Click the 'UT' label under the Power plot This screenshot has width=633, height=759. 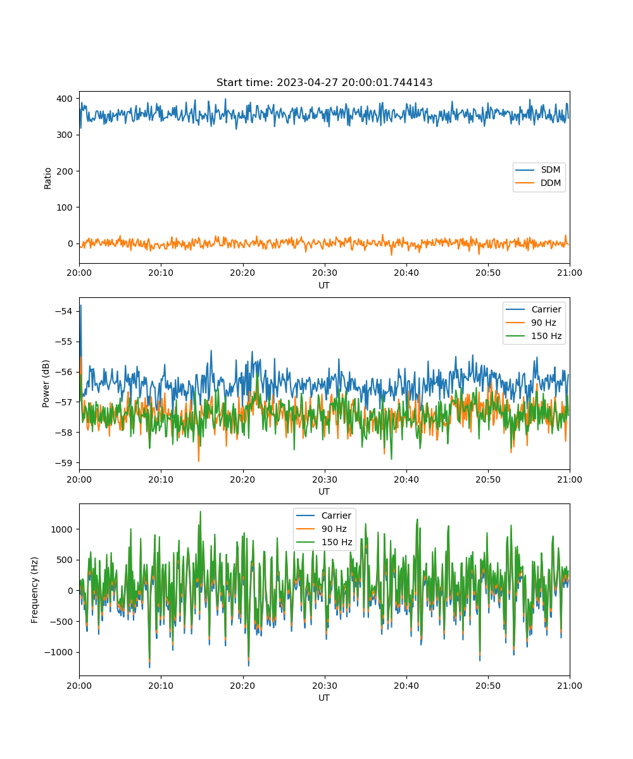pos(324,491)
